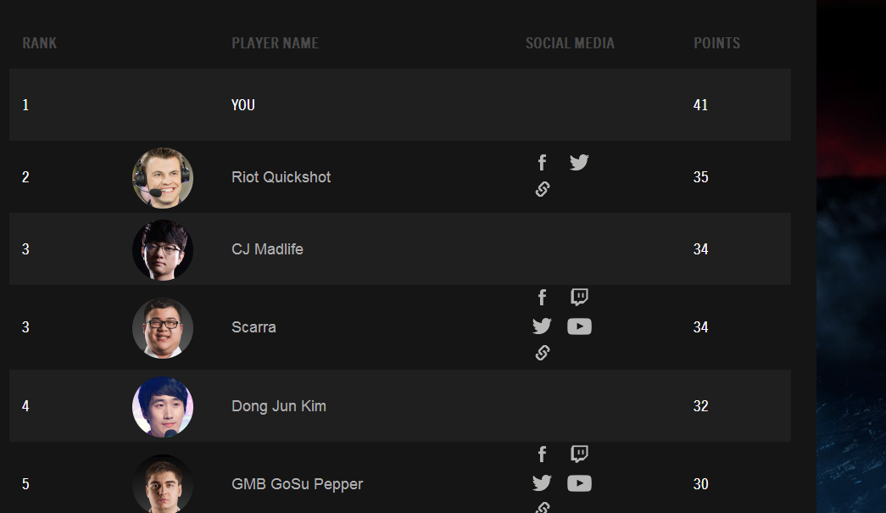Select the CJ Madlife player name
The image size is (886, 513).
point(267,249)
